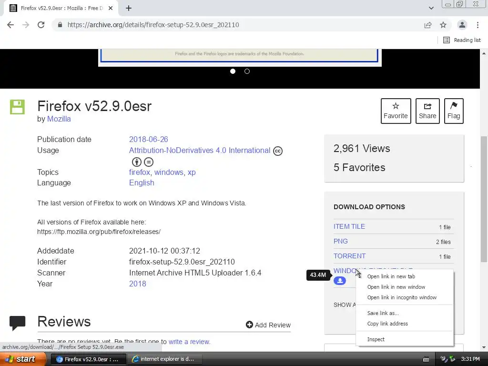Click the 2,961 Views text
Viewport: 488px width, 366px height.
362,149
